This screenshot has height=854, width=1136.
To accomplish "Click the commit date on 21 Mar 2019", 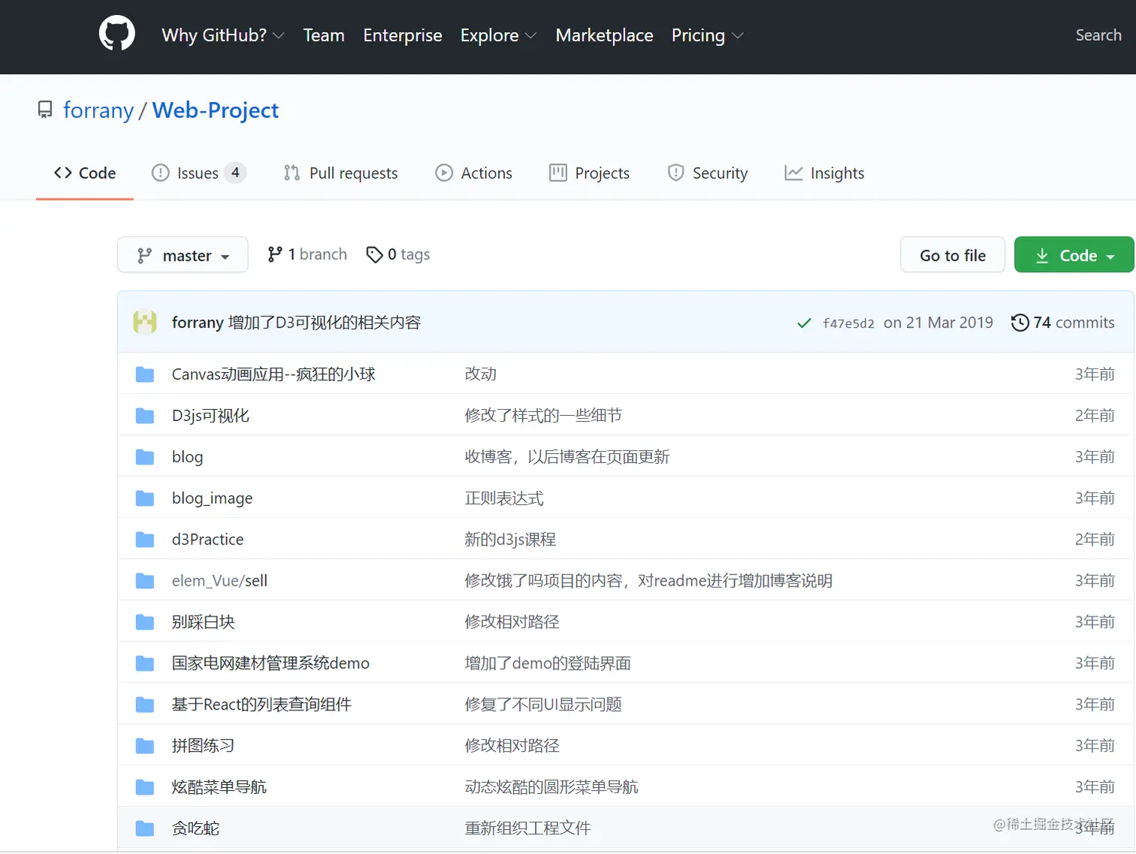I will tap(938, 323).
